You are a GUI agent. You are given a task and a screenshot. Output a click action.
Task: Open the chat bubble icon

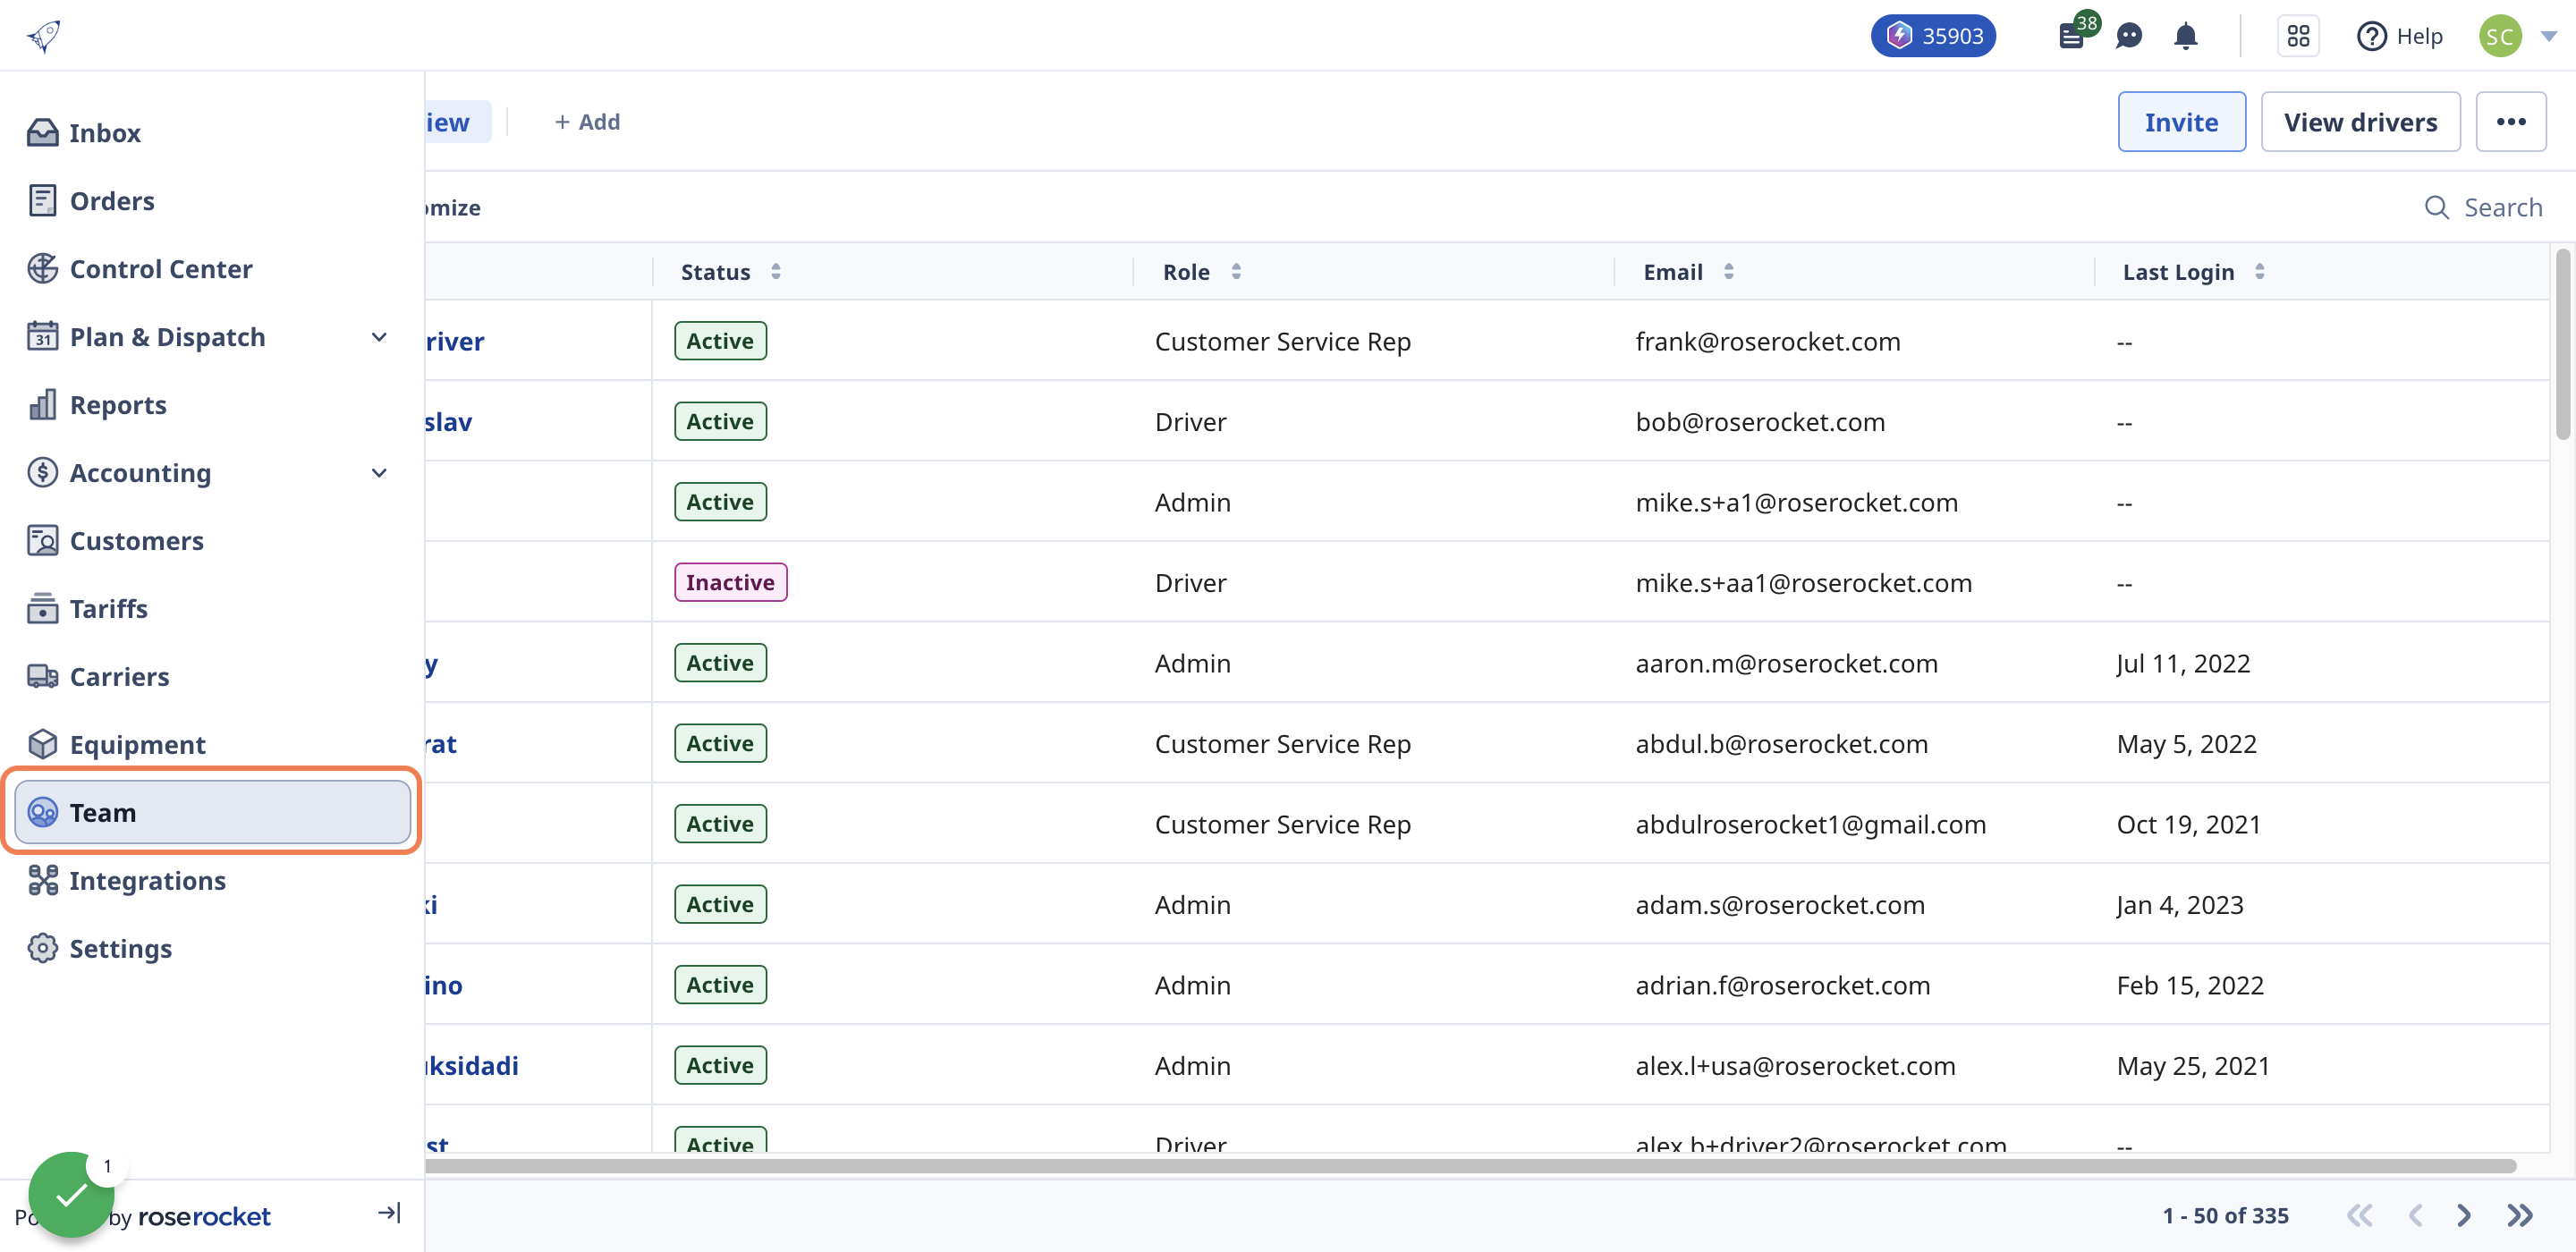pyautogui.click(x=2129, y=36)
